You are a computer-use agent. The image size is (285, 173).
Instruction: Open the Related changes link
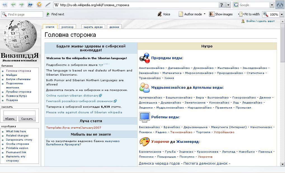coord(17,135)
